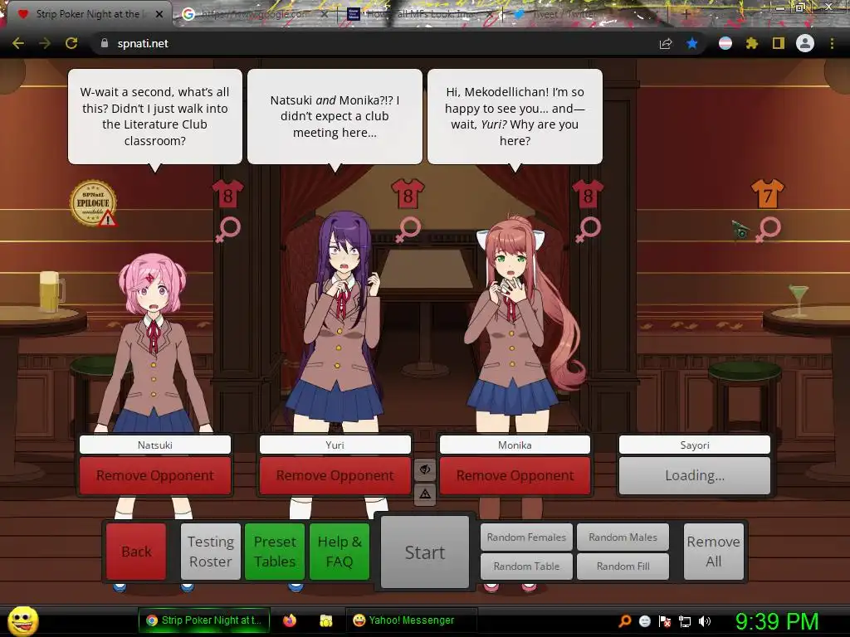
Task: Click Monika's red shirt layer count icon
Action: pyautogui.click(x=588, y=194)
